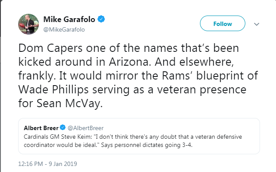Image resolution: width=276 pixels, height=172 pixels.
Task: Open the @MikeGarafolo handle link
Action: 64,29
